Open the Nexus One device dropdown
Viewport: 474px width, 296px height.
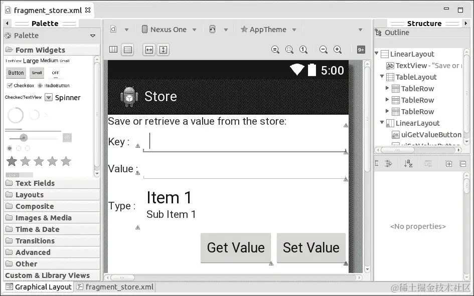(169, 29)
